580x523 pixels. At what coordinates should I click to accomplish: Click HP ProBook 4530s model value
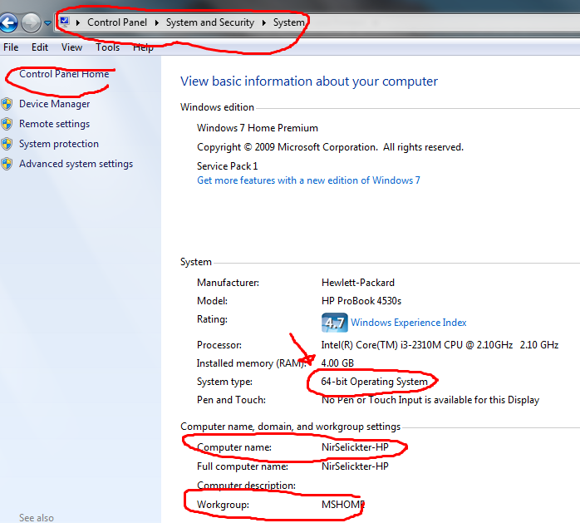click(x=361, y=301)
